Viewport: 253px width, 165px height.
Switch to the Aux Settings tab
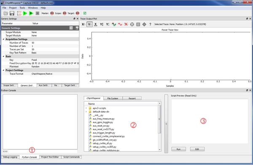coord(44,85)
